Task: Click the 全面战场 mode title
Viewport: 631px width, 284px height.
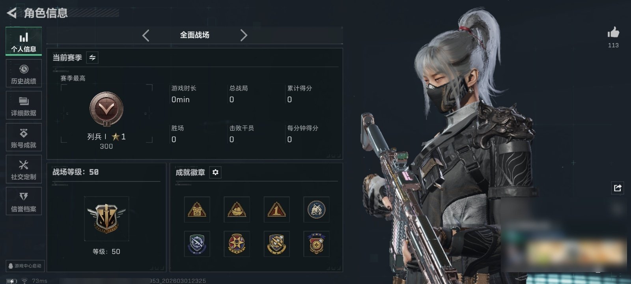Action: [x=195, y=35]
